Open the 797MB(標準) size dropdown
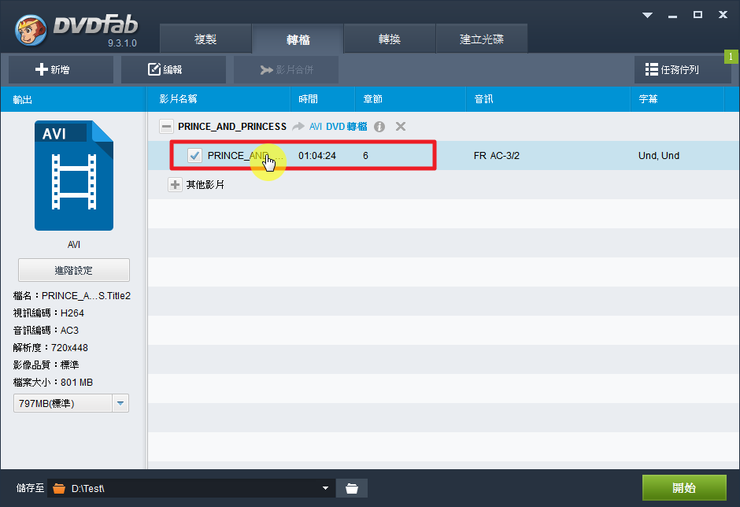 pos(120,404)
